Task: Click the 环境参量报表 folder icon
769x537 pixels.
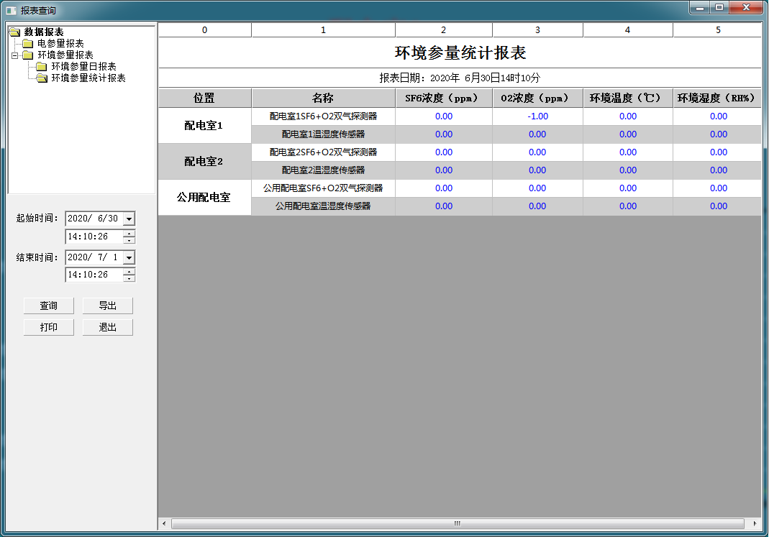Action: tap(28, 55)
